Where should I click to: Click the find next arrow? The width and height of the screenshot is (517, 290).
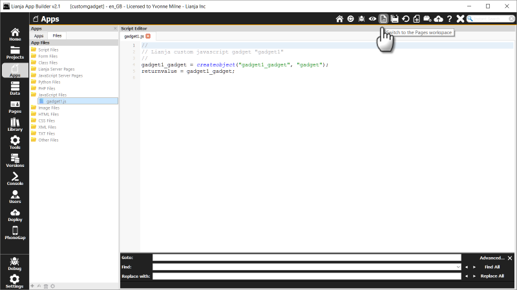(474, 267)
